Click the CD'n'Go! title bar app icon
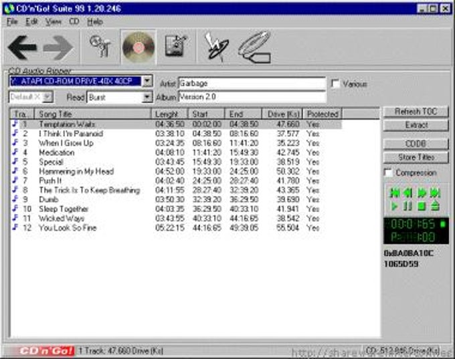Viewport: 455px width, 359px height. 9,9
